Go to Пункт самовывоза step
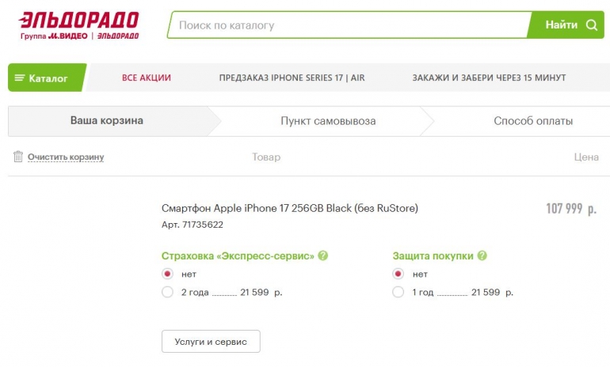 point(328,121)
